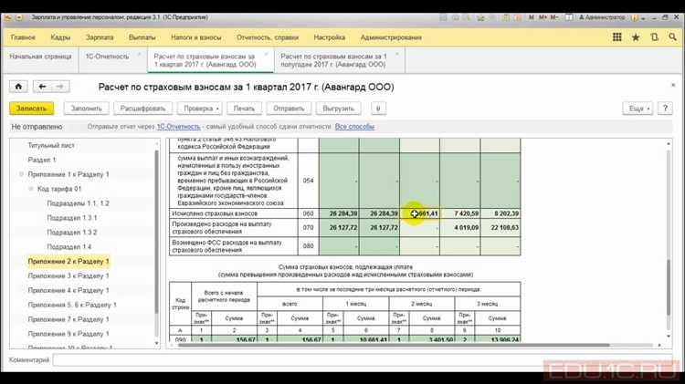This screenshot has height=384, width=685.
Task: Save with the Записать button
Action: click(x=31, y=109)
